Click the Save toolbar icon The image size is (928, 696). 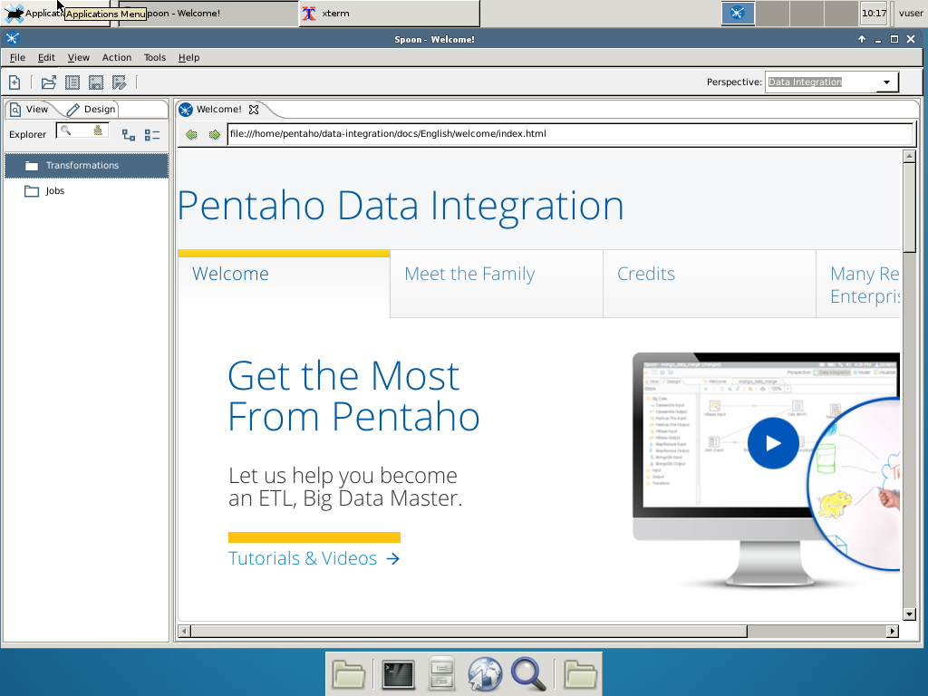tap(96, 82)
